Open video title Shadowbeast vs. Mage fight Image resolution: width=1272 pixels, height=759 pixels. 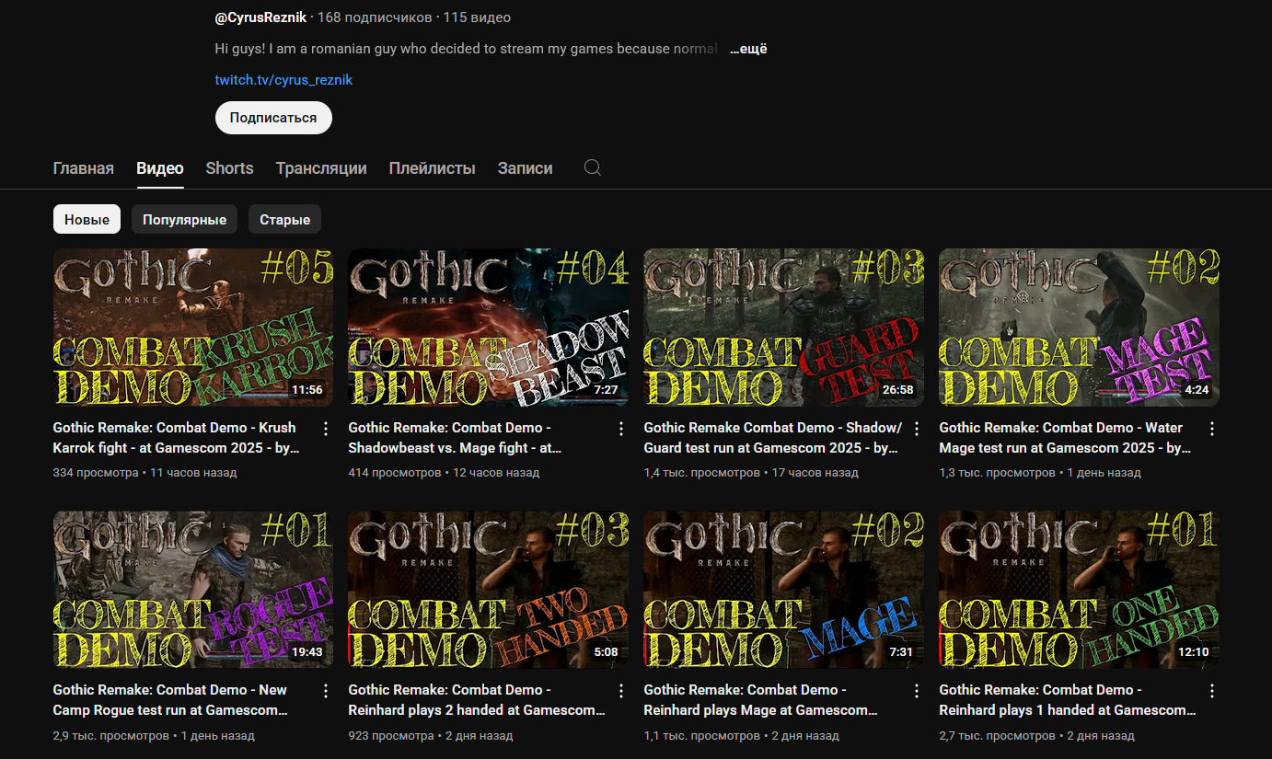(457, 438)
